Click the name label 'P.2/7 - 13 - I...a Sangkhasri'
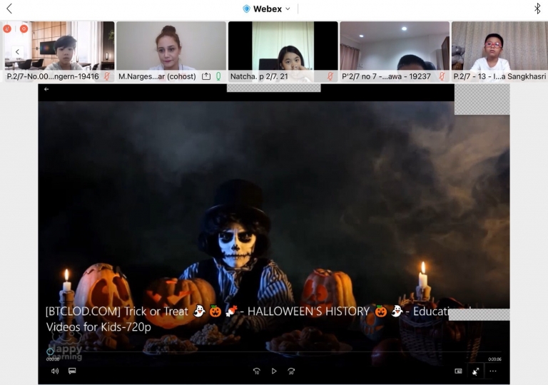The width and height of the screenshot is (548, 385). [x=499, y=76]
